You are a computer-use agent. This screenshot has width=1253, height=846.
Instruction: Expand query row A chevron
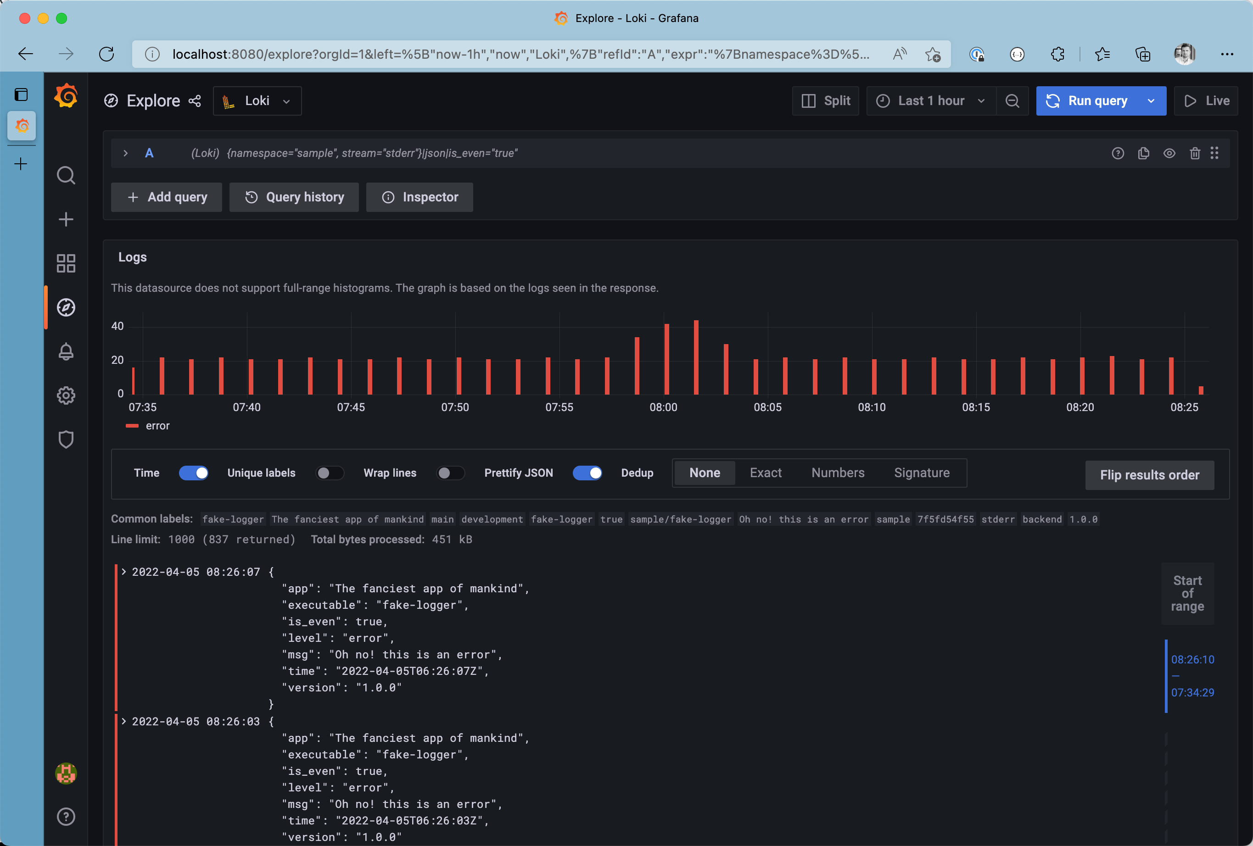pos(126,154)
